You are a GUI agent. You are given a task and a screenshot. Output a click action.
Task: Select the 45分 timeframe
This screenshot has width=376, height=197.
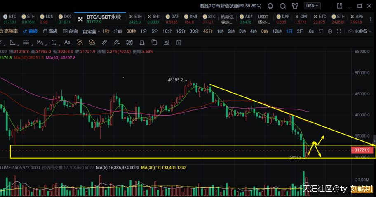[x=208, y=31]
